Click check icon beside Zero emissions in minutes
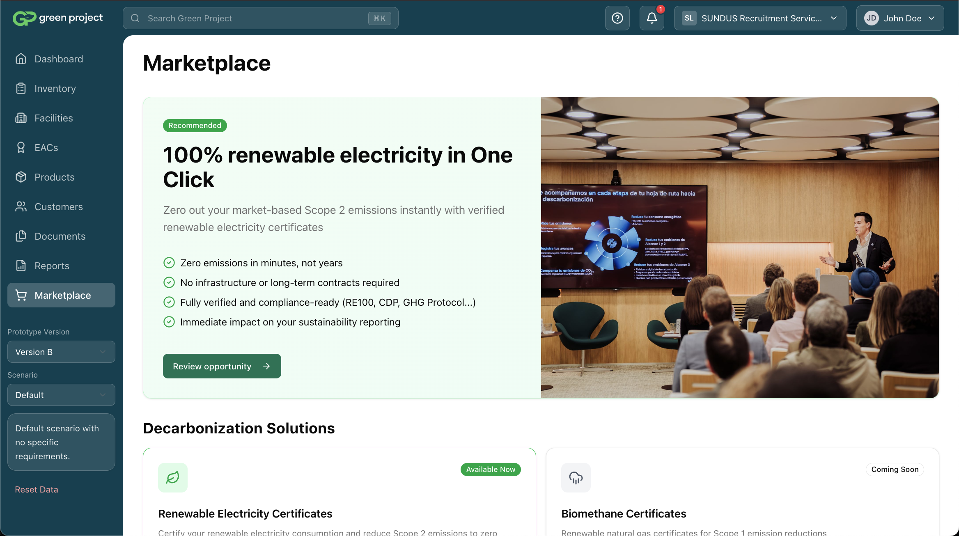Screen dimensions: 959x536 pos(169,263)
